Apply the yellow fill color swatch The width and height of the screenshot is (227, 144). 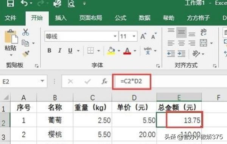click(111, 51)
